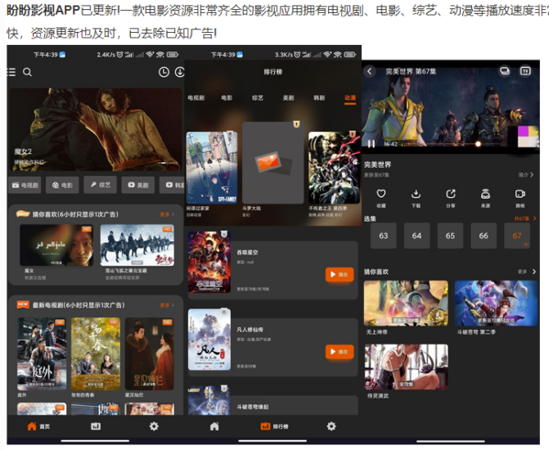Expand 更多 in 猜你喜欢 home section
Viewport: 549px width, 450px height.
167,214
